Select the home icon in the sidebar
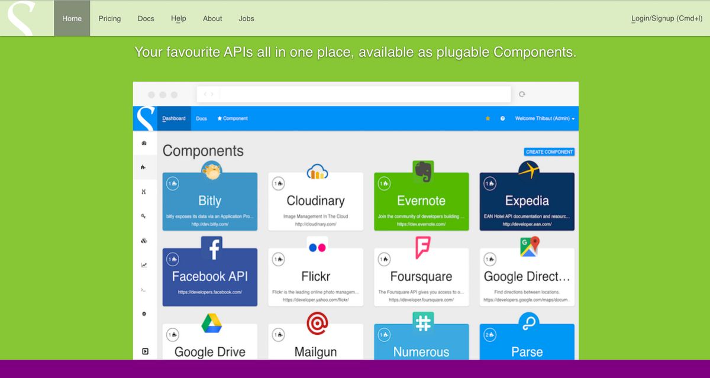The image size is (710, 378). click(145, 143)
